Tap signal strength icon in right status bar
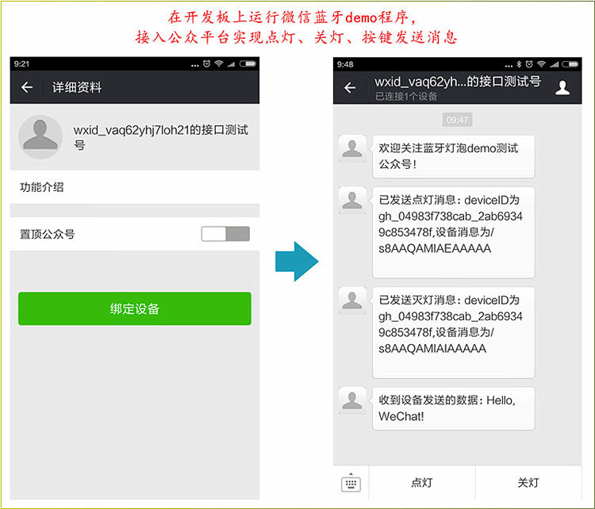The image size is (595, 509). [555, 64]
